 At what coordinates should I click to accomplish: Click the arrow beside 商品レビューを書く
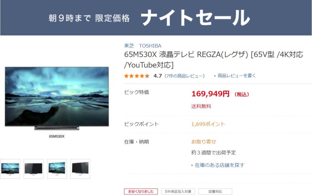215,76
